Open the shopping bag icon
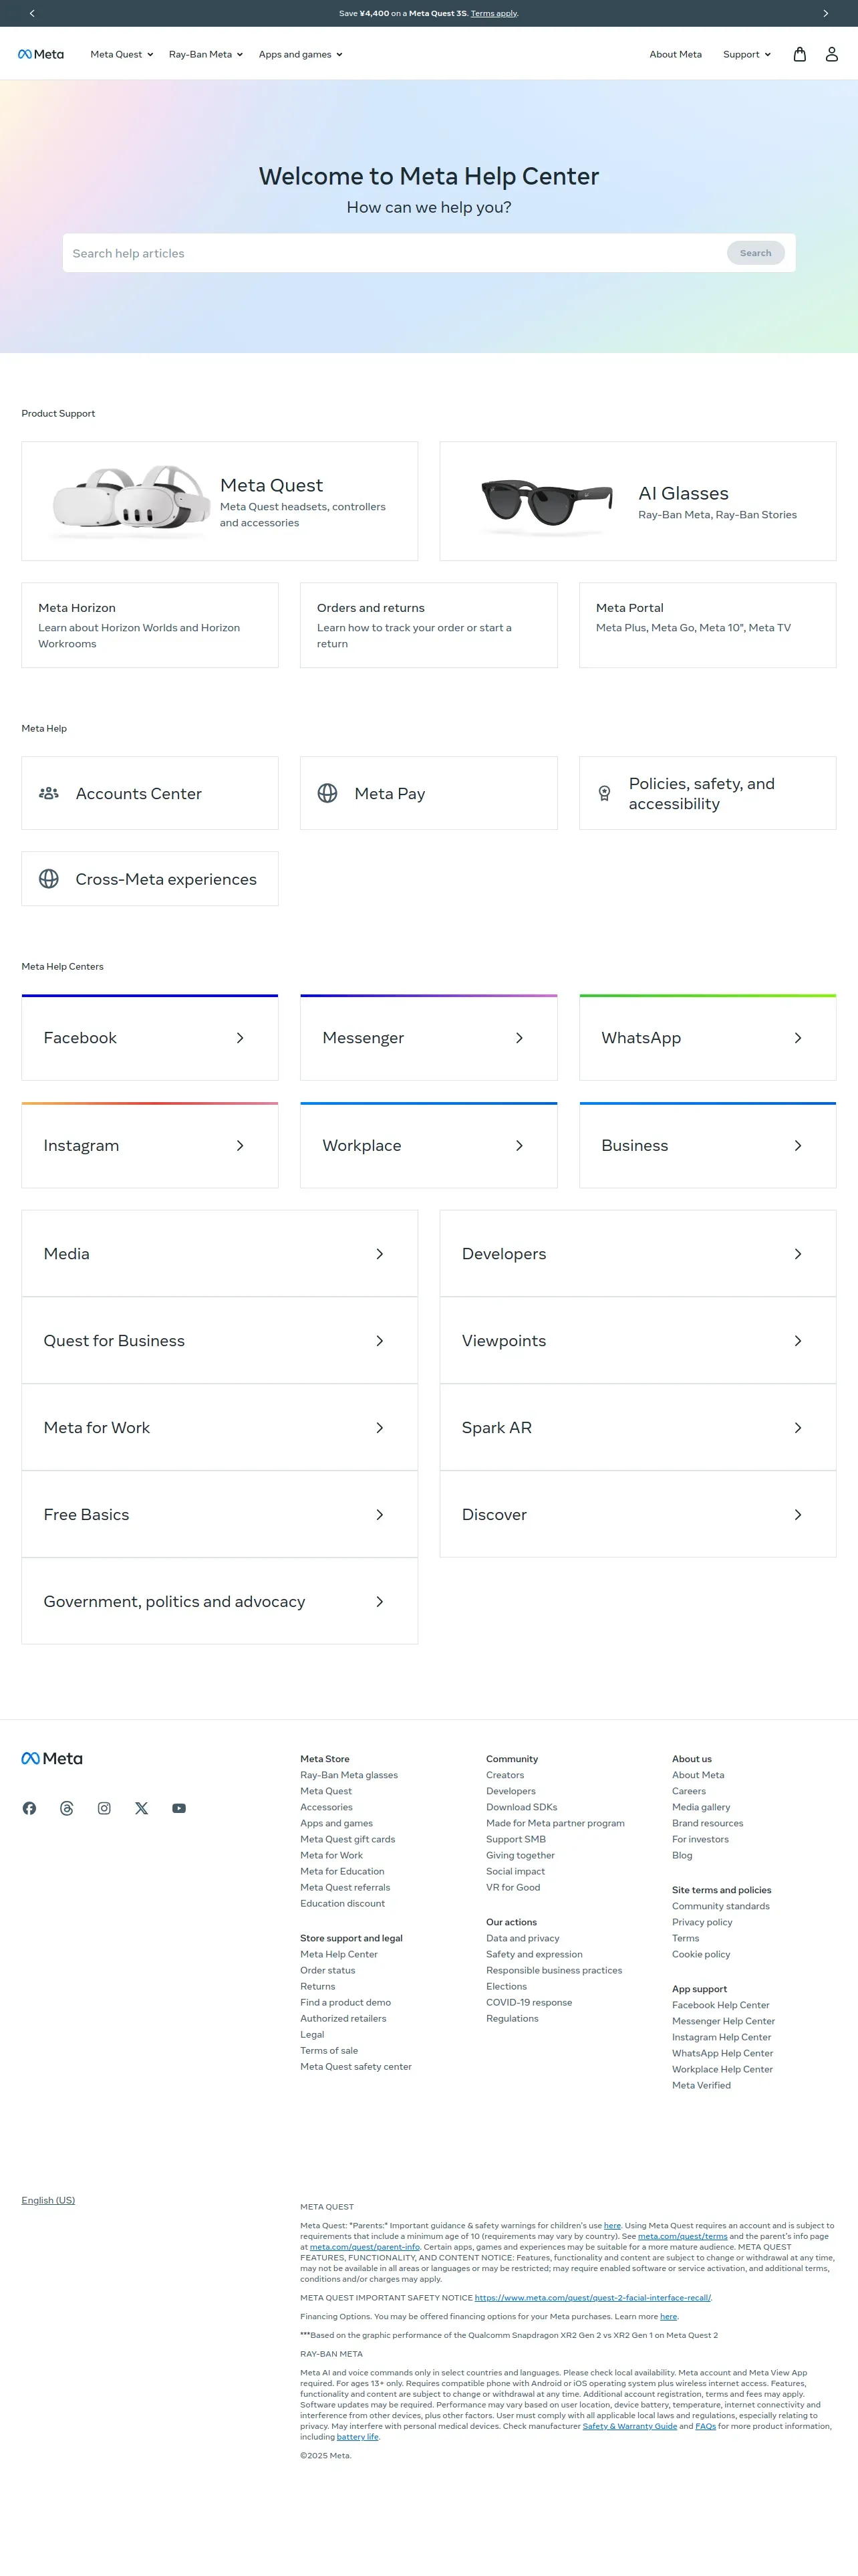 coord(799,54)
